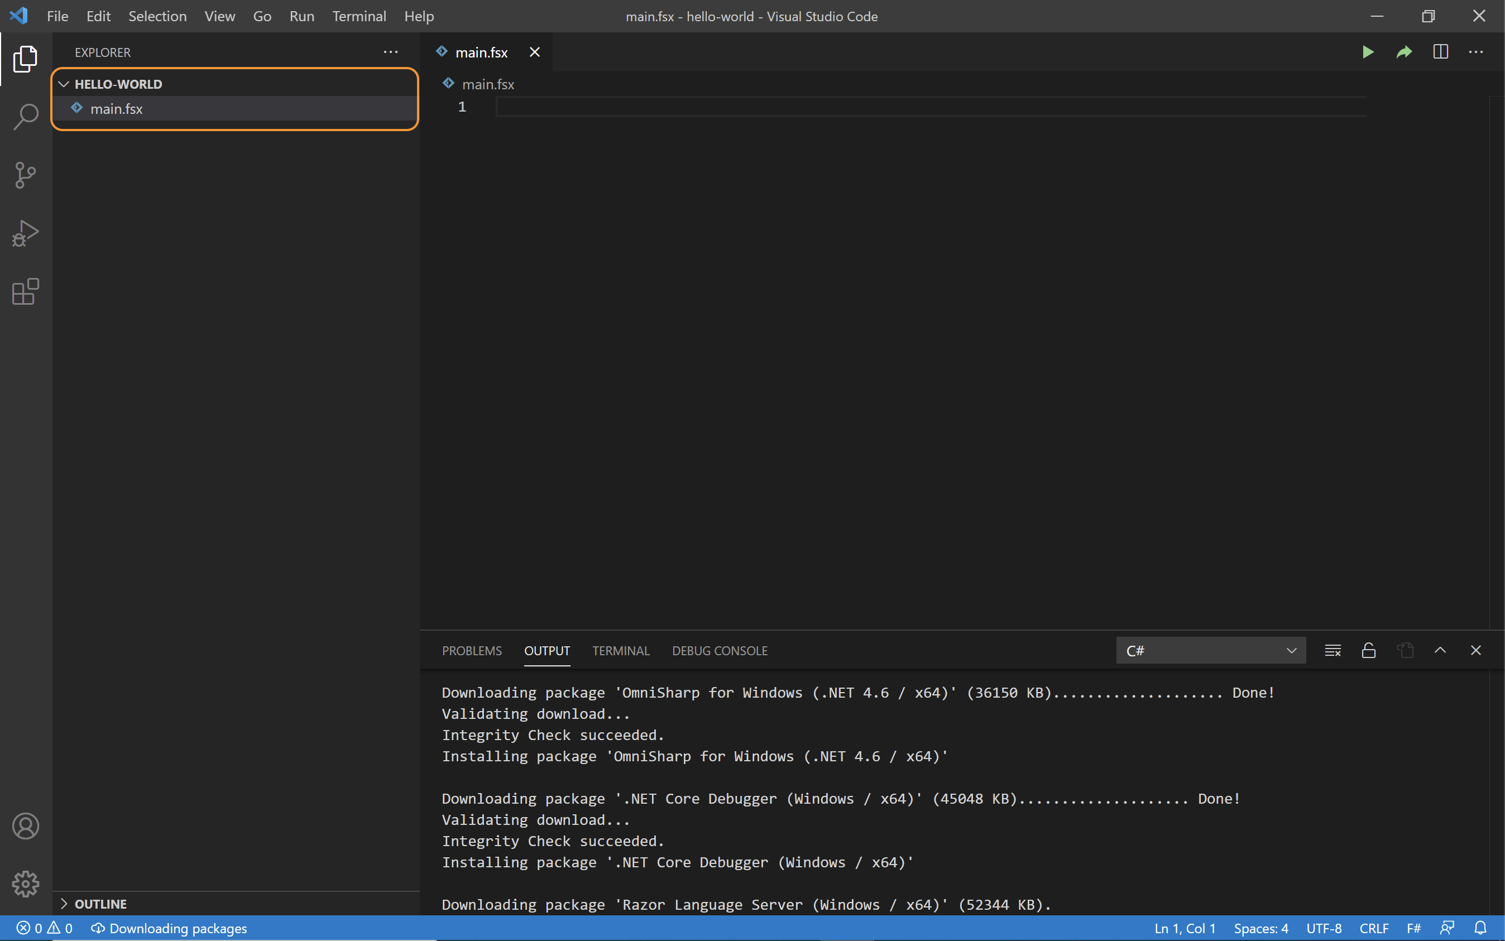1505x941 pixels.
Task: Click Downloading packages status item
Action: point(169,928)
